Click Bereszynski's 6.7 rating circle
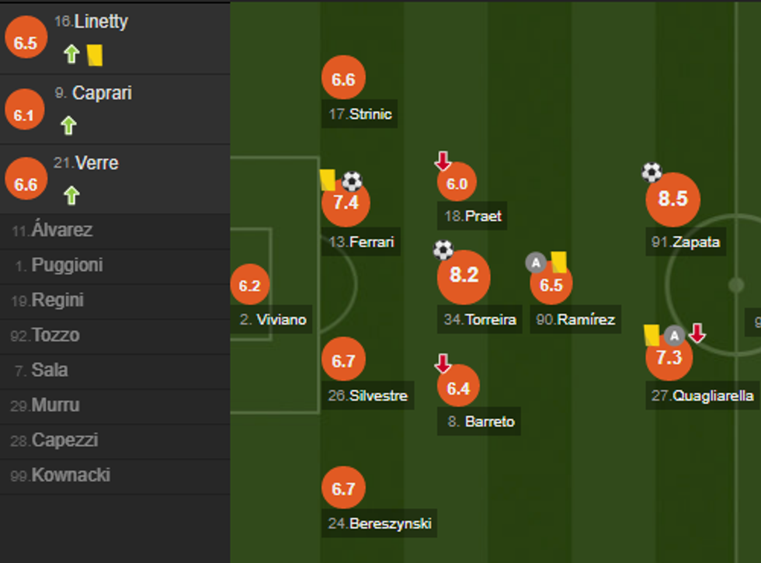This screenshot has height=563, width=761. 343,488
